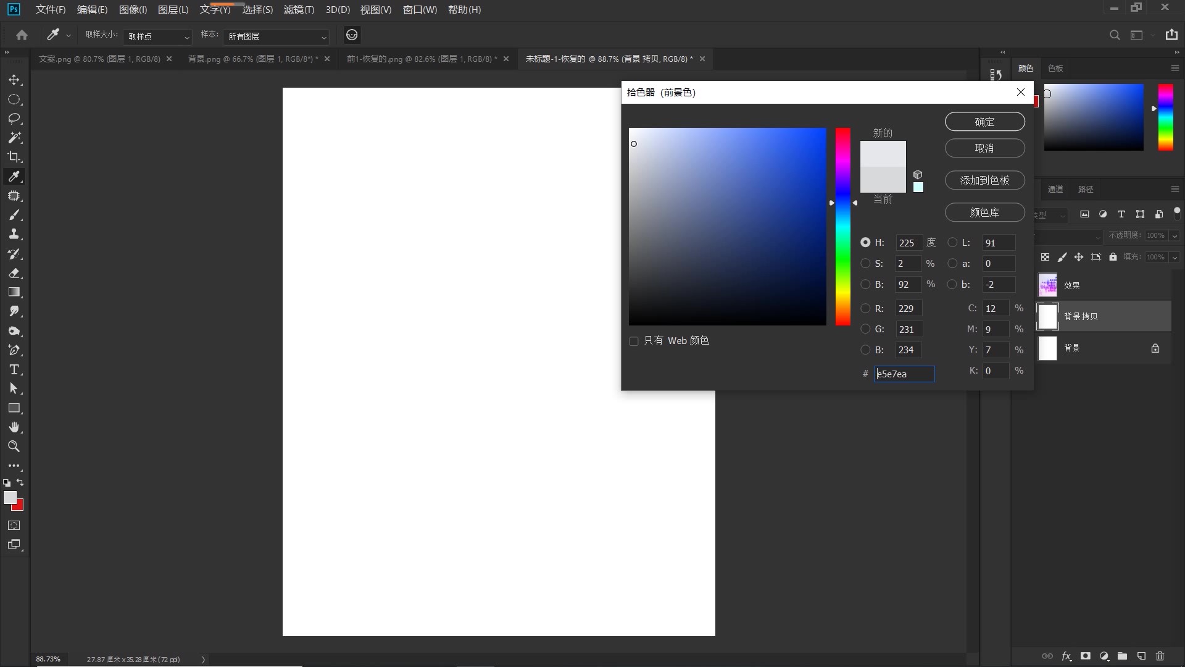Enable the Only Web Colors checkbox
1185x667 pixels.
point(633,342)
